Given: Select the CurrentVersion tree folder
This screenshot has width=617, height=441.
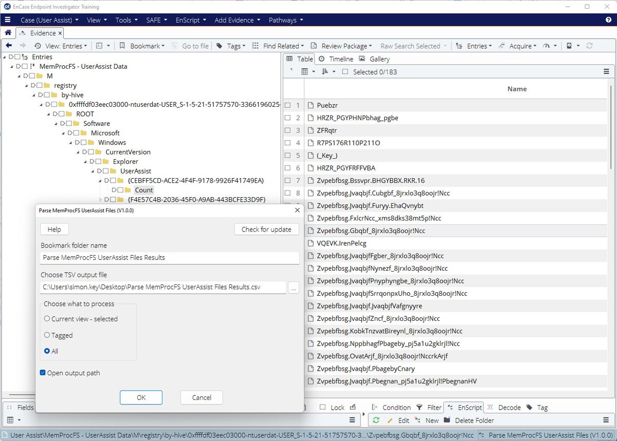Looking at the screenshot, I should [x=128, y=152].
